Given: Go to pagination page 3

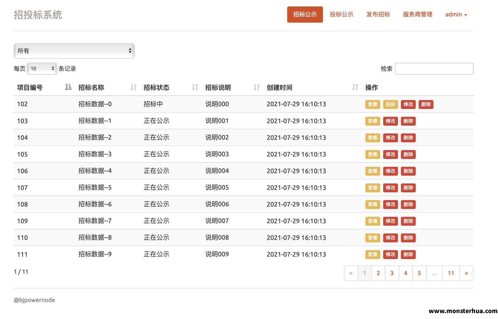Looking at the screenshot, I should click(392, 273).
